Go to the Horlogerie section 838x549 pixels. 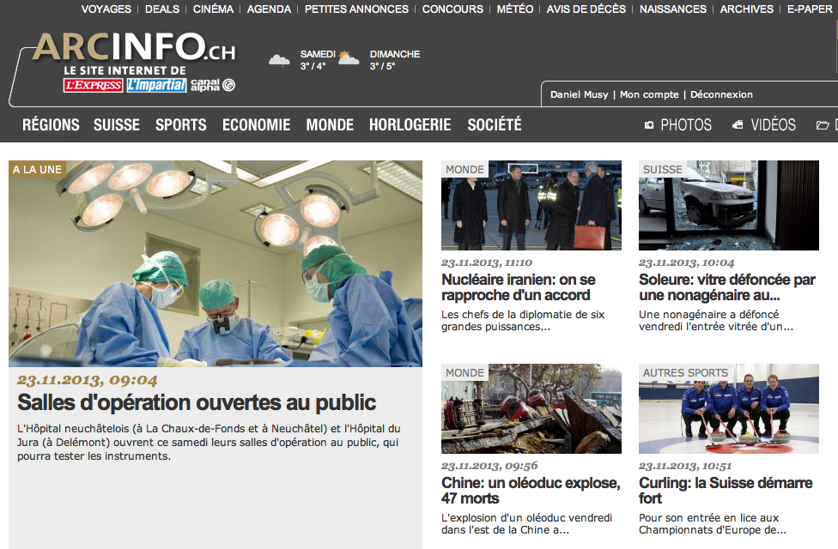click(410, 125)
